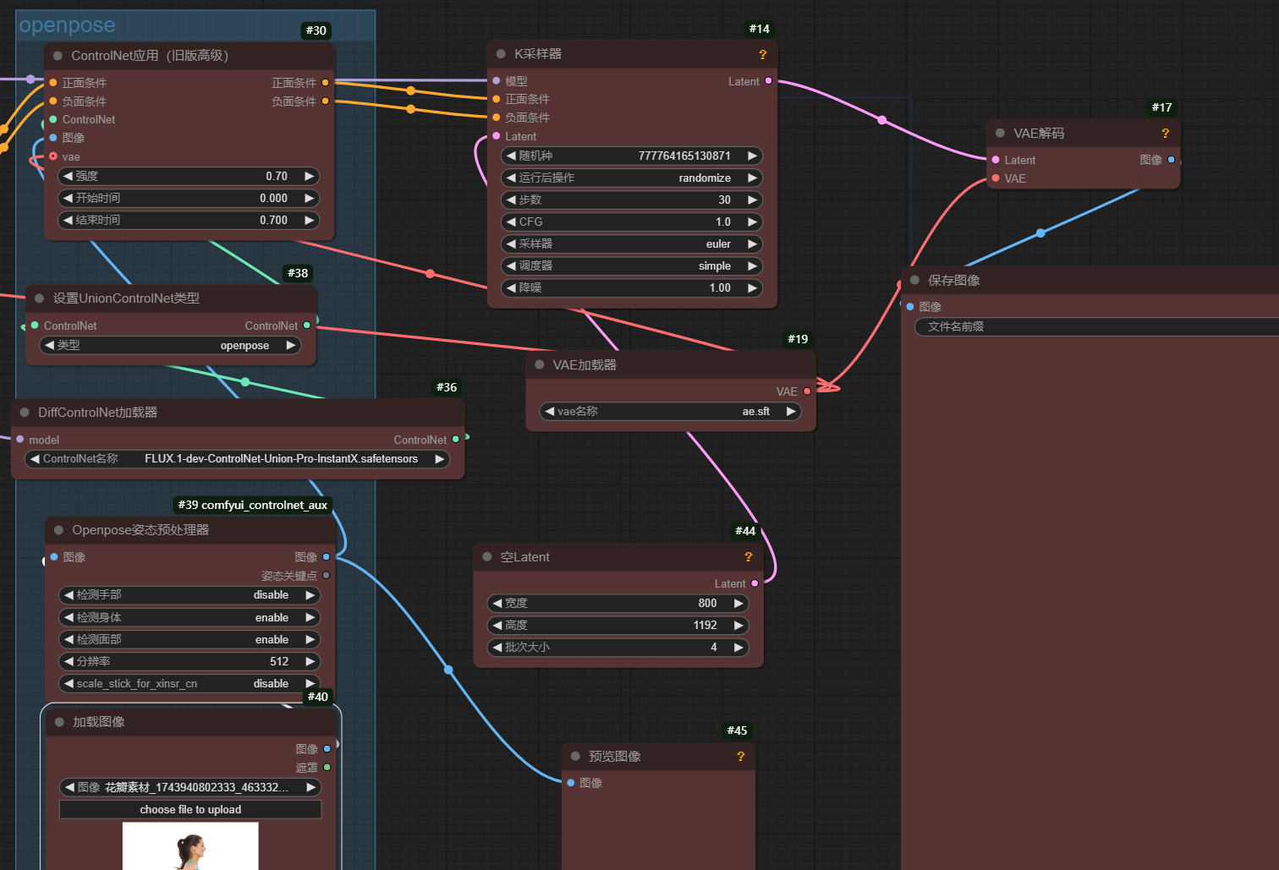This screenshot has width=1279, height=870.
Task: Click the Latent output port on K采样器
Action: 768,81
